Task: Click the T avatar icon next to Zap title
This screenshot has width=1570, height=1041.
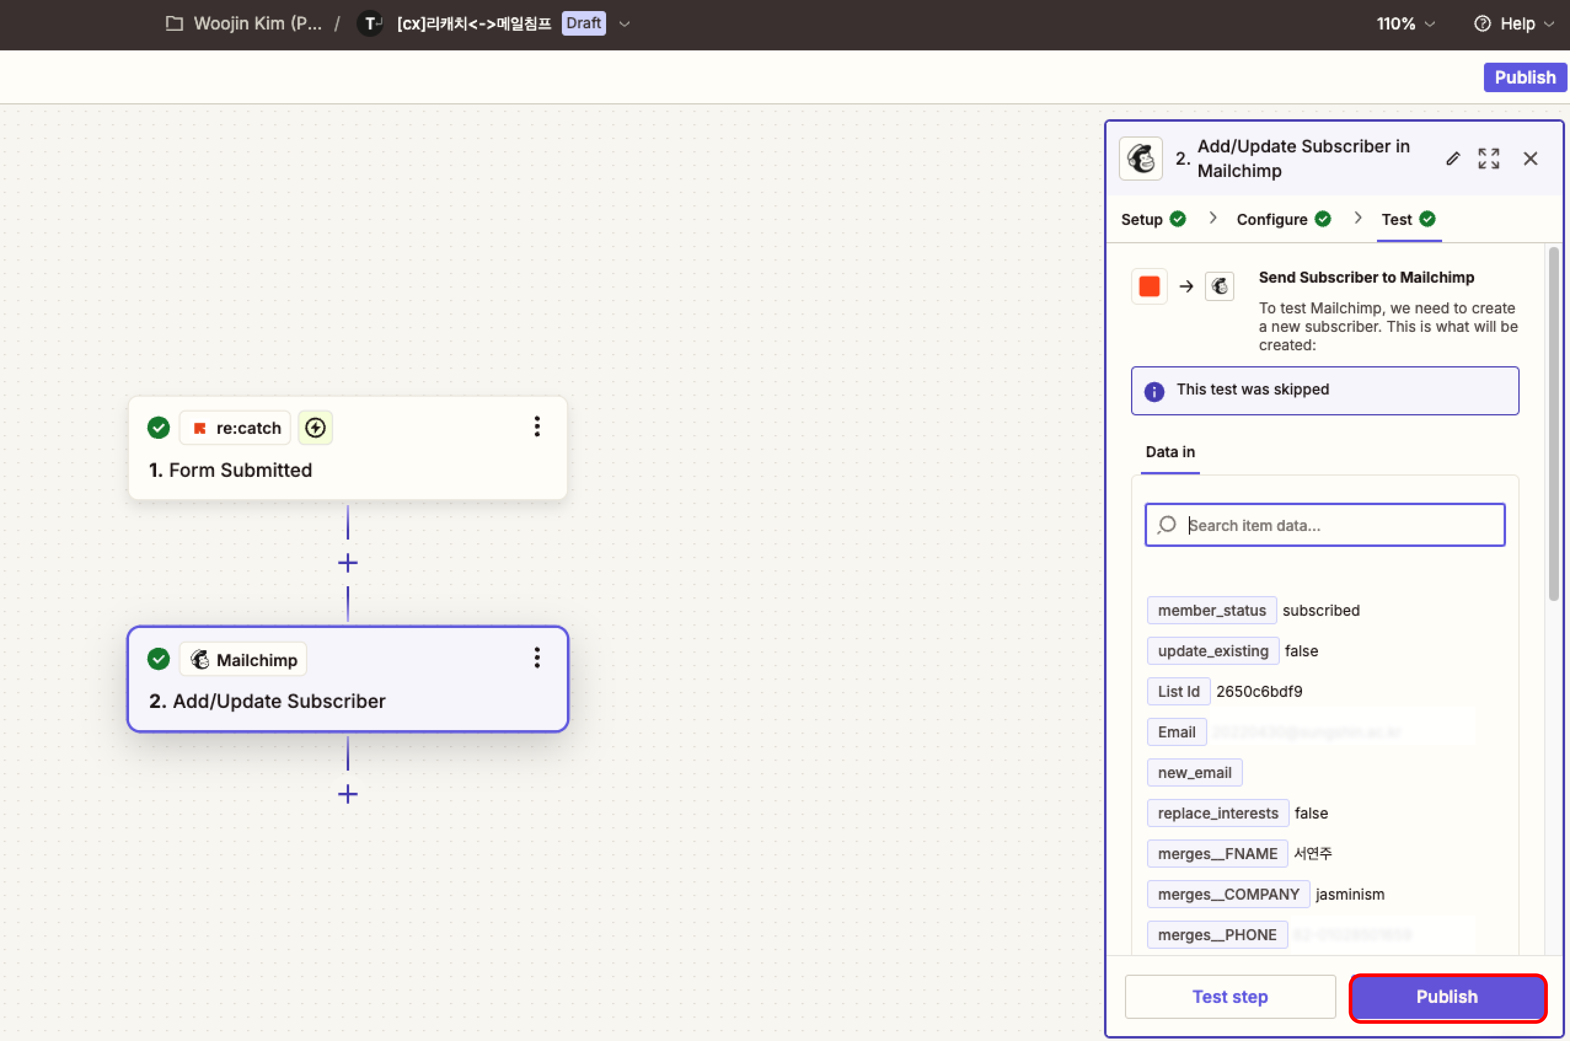Action: [370, 24]
